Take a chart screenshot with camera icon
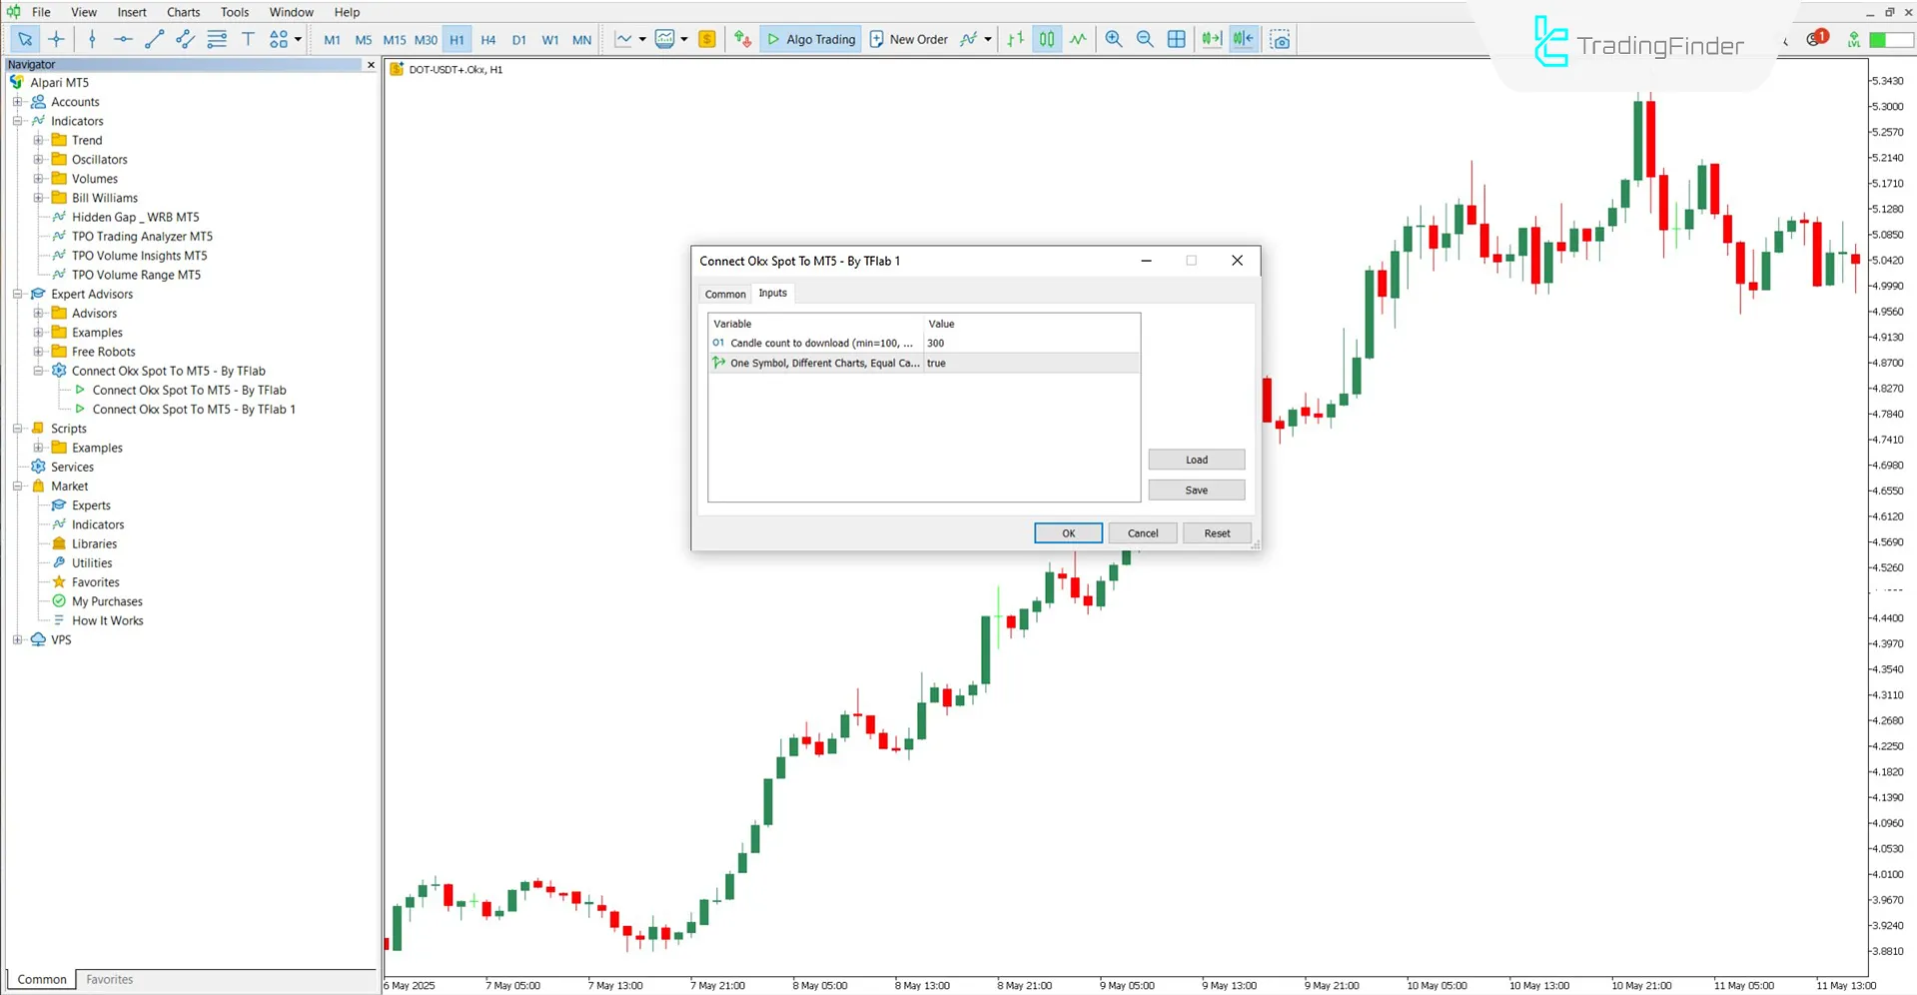 [x=1280, y=39]
